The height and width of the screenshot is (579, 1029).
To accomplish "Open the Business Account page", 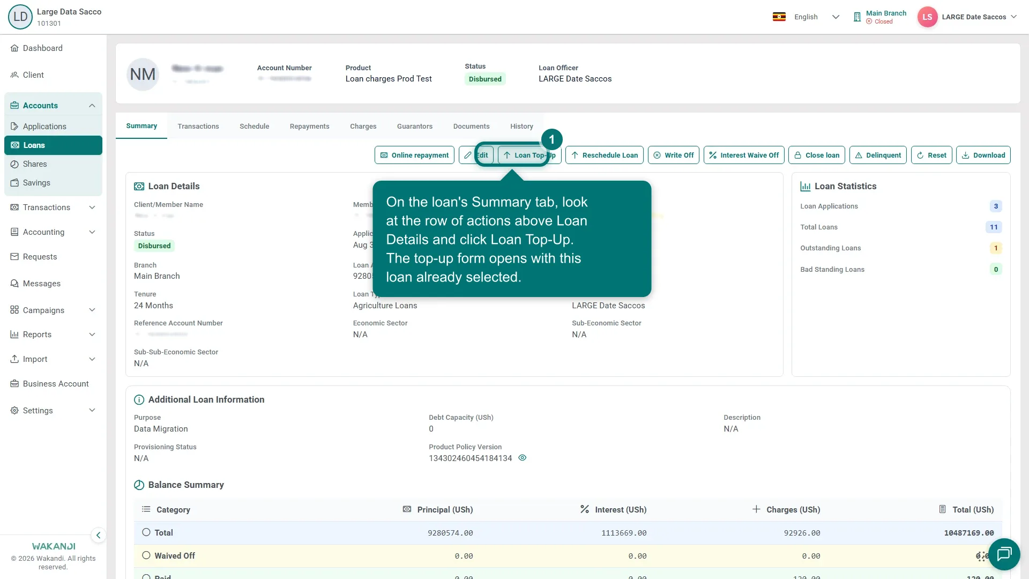I will point(56,384).
